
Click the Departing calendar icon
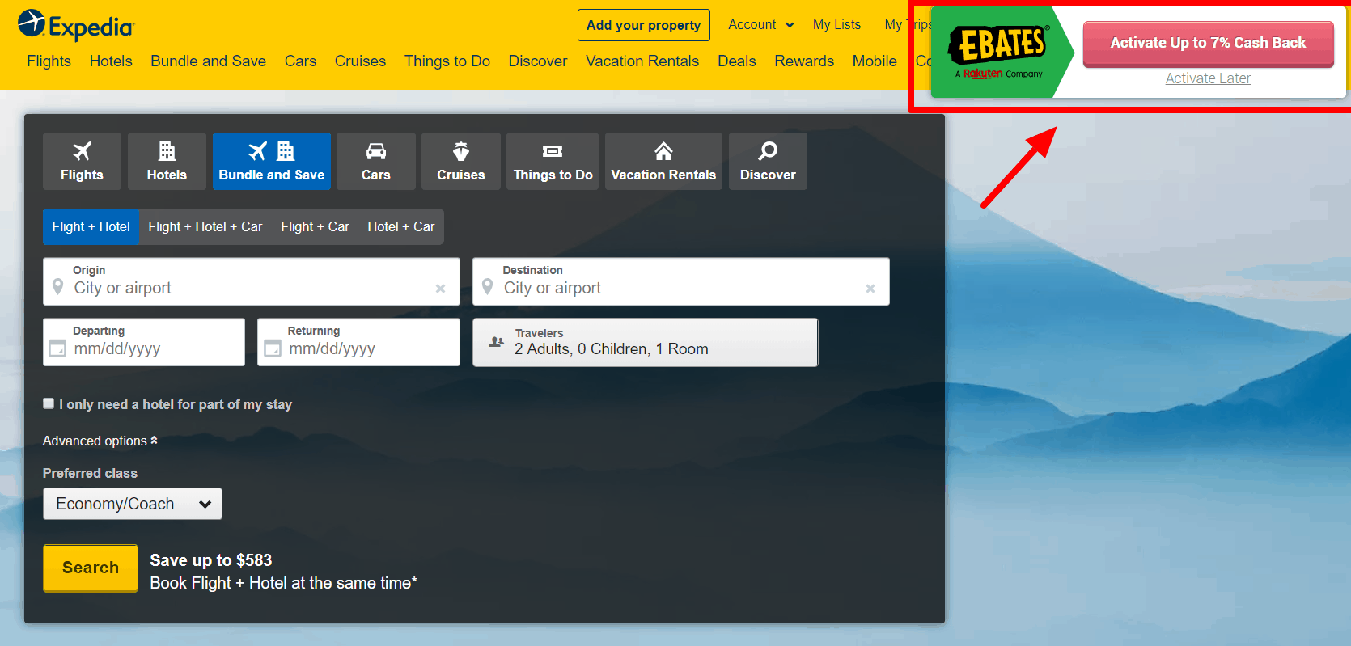click(x=57, y=348)
